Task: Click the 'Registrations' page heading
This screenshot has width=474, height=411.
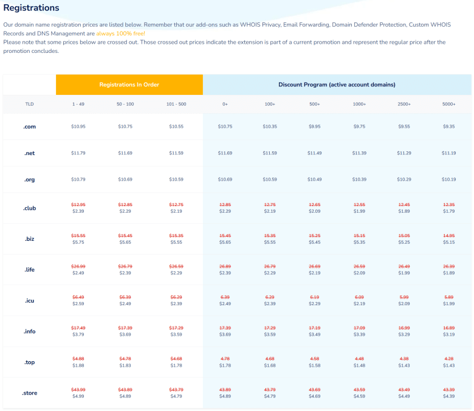Action: coord(32,8)
